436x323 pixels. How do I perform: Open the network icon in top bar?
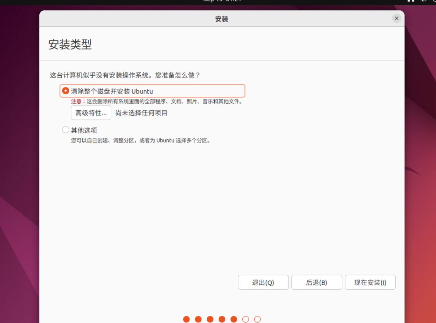tap(411, 1)
